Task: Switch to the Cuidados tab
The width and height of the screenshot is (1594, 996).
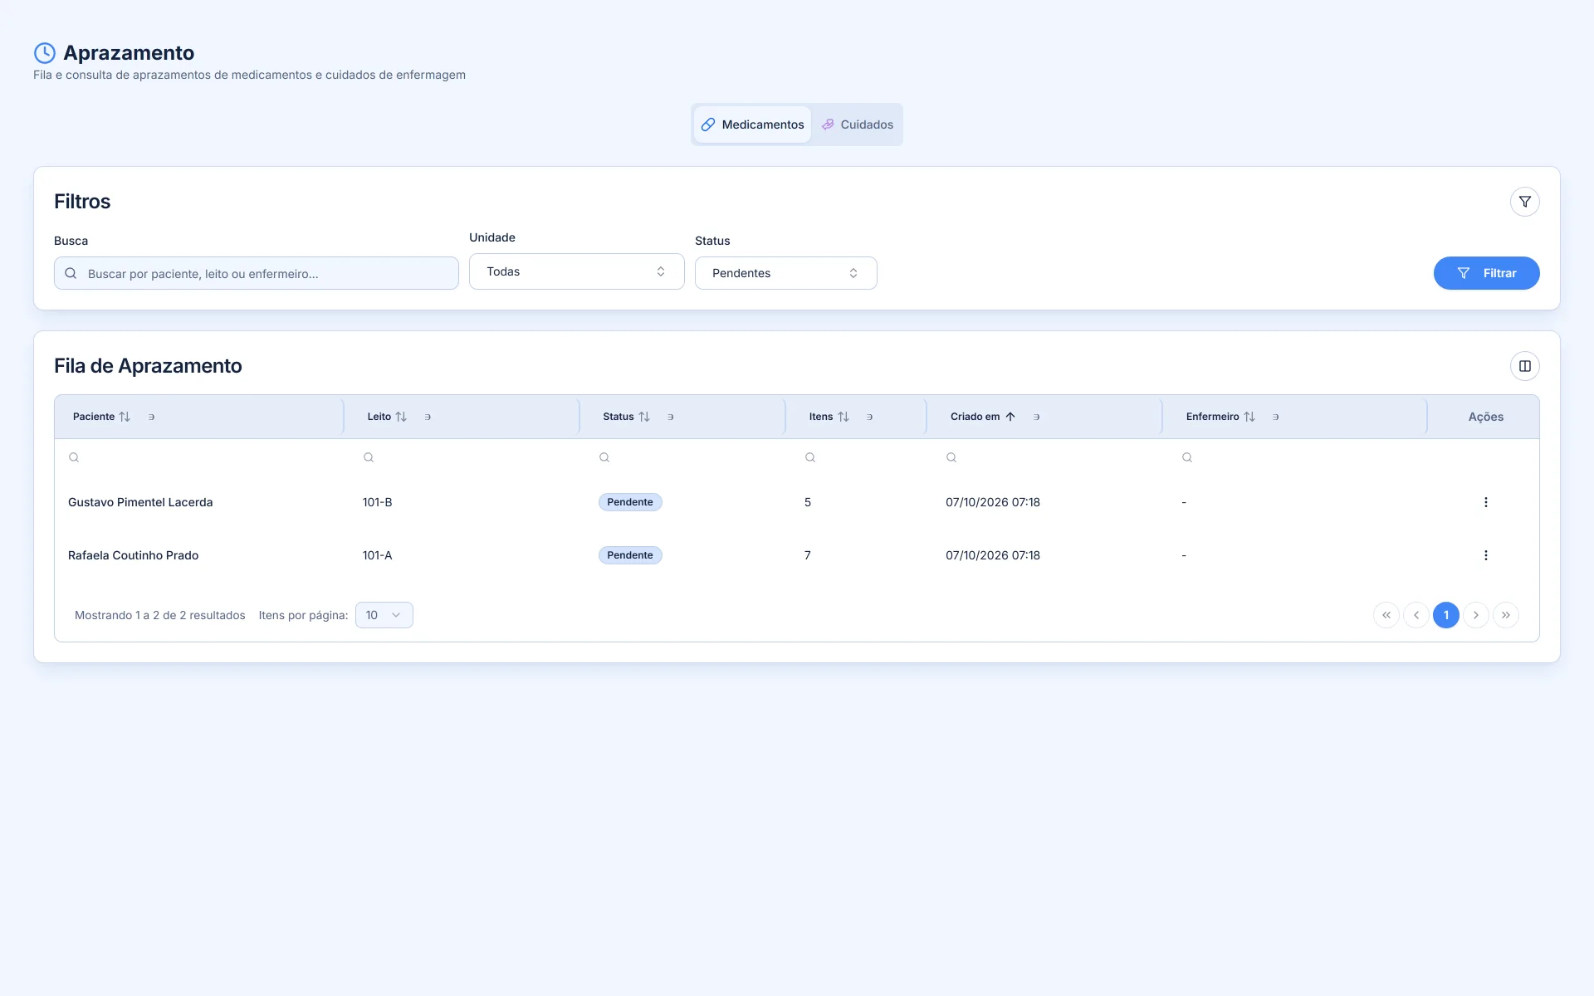Action: pyautogui.click(x=857, y=124)
